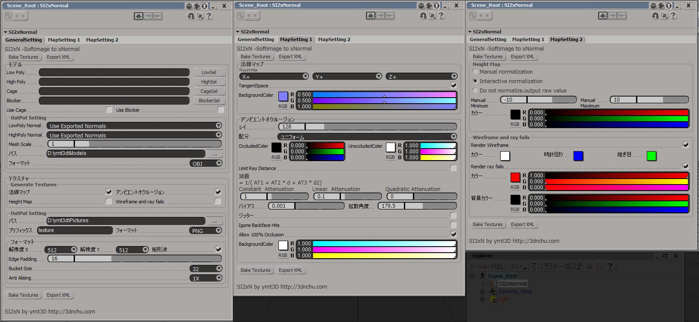Viewport: 699px width, 322px height.
Task: Open the GeneralSetting tab in the middle window
Action: pyautogui.click(x=256, y=39)
